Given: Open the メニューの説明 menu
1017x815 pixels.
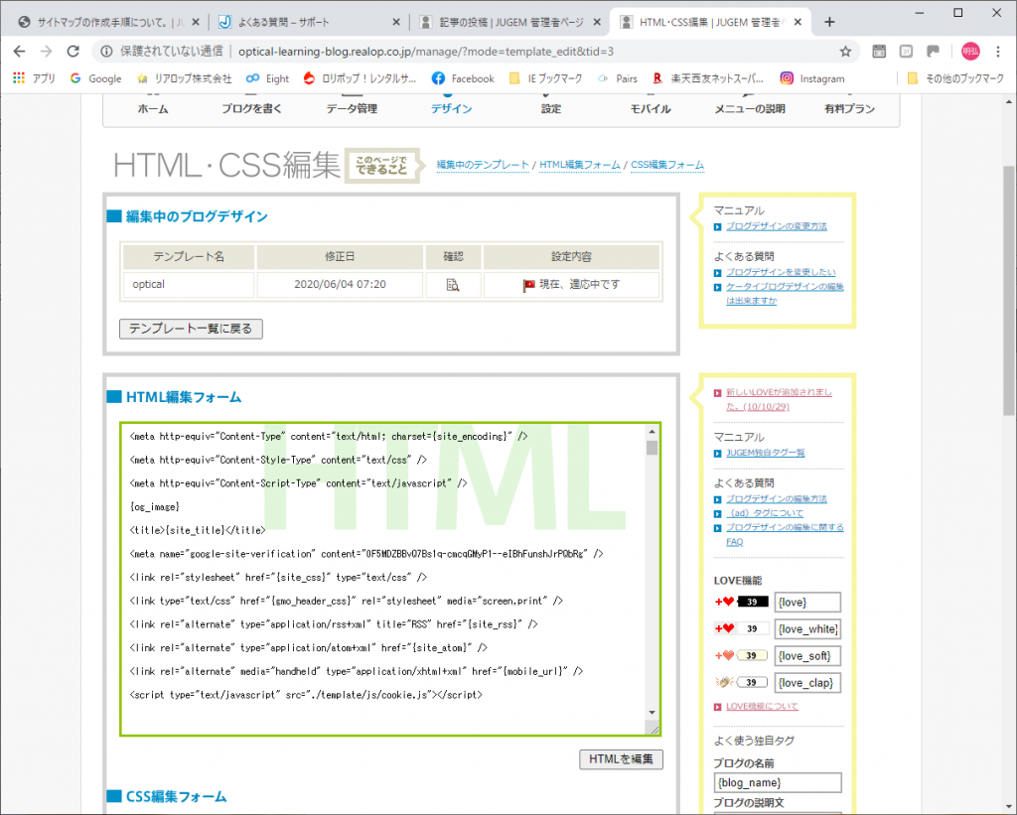Looking at the screenshot, I should [750, 108].
